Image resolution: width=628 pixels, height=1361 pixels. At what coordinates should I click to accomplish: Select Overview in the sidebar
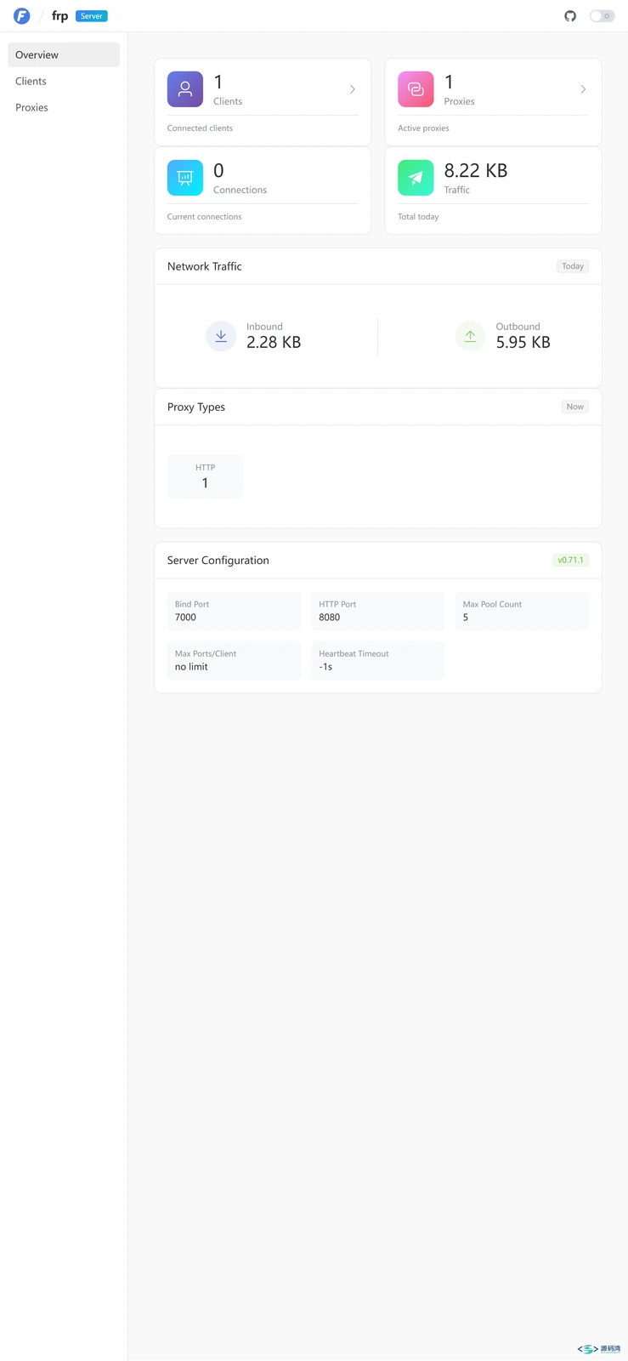(64, 54)
